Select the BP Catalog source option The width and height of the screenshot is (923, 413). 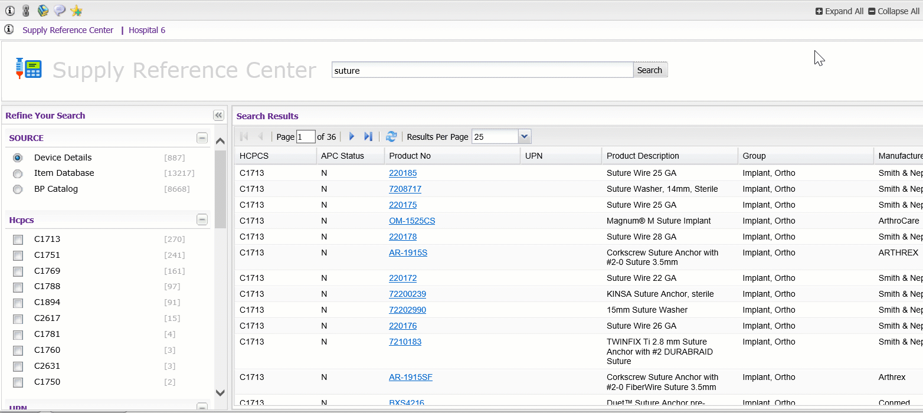(x=18, y=189)
